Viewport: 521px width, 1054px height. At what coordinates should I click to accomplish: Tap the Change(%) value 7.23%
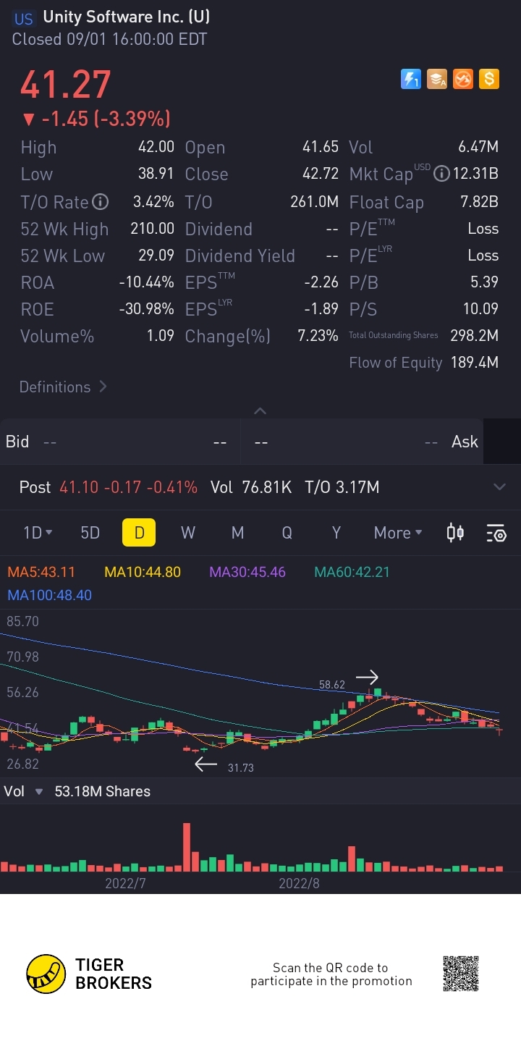tap(317, 336)
